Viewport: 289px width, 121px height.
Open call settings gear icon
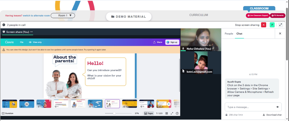(x=4, y=25)
